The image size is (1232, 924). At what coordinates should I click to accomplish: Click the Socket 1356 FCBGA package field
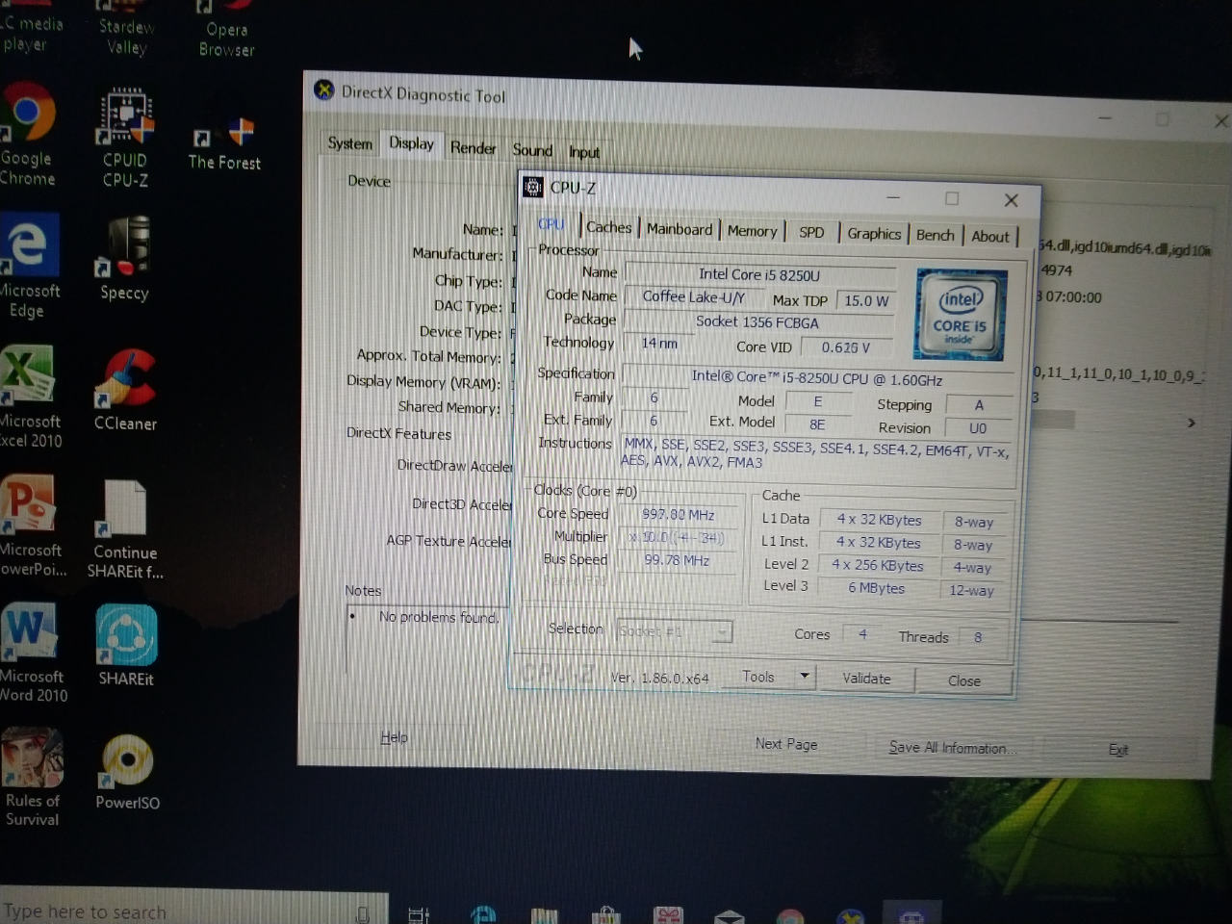757,321
